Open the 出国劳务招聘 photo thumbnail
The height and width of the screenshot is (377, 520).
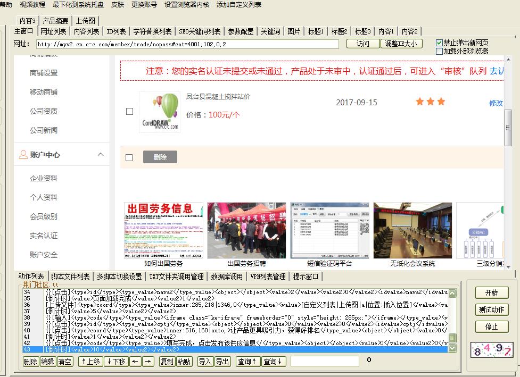[246, 230]
